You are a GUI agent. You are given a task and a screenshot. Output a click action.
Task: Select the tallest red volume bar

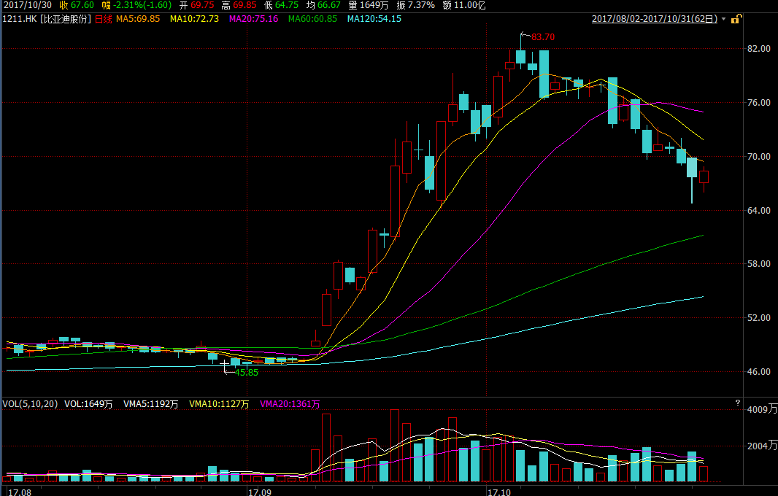coord(395,446)
